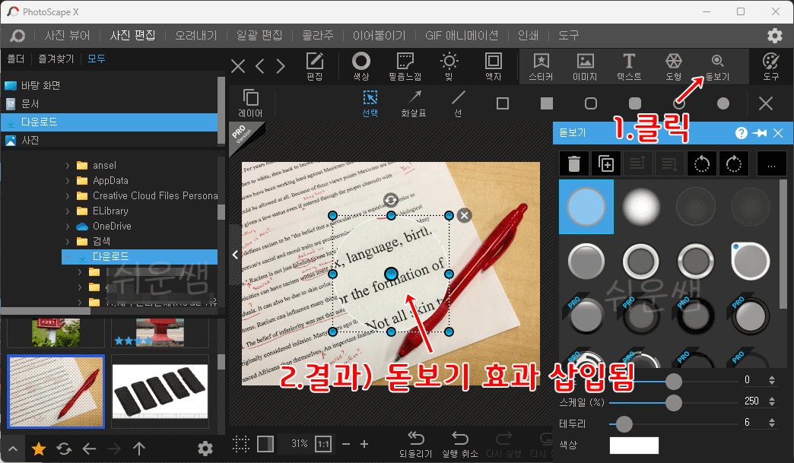Viewport: 794px width, 463px height.
Task: Expand the AppData folder
Action: [68, 181]
